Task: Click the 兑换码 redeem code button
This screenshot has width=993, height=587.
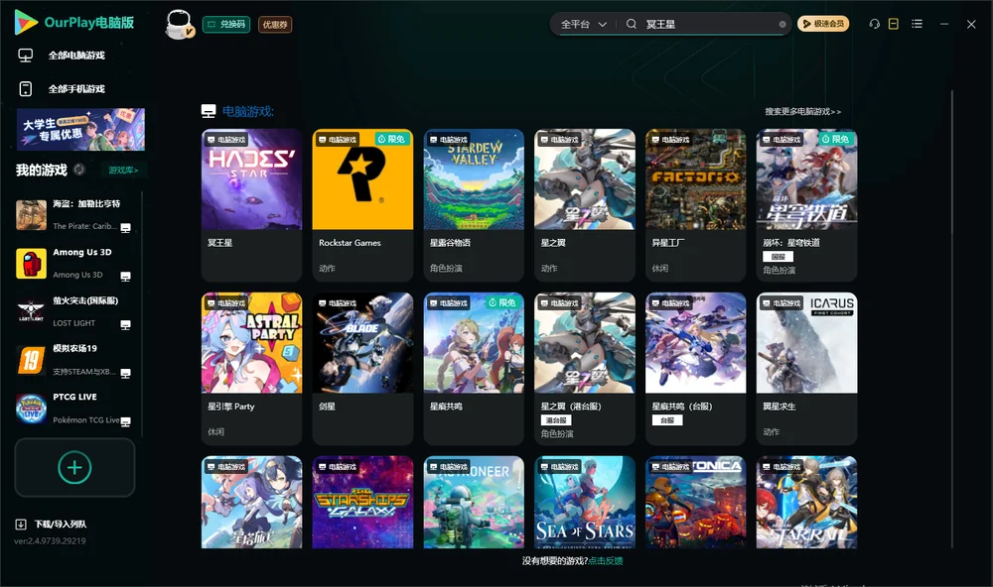Action: [x=226, y=25]
